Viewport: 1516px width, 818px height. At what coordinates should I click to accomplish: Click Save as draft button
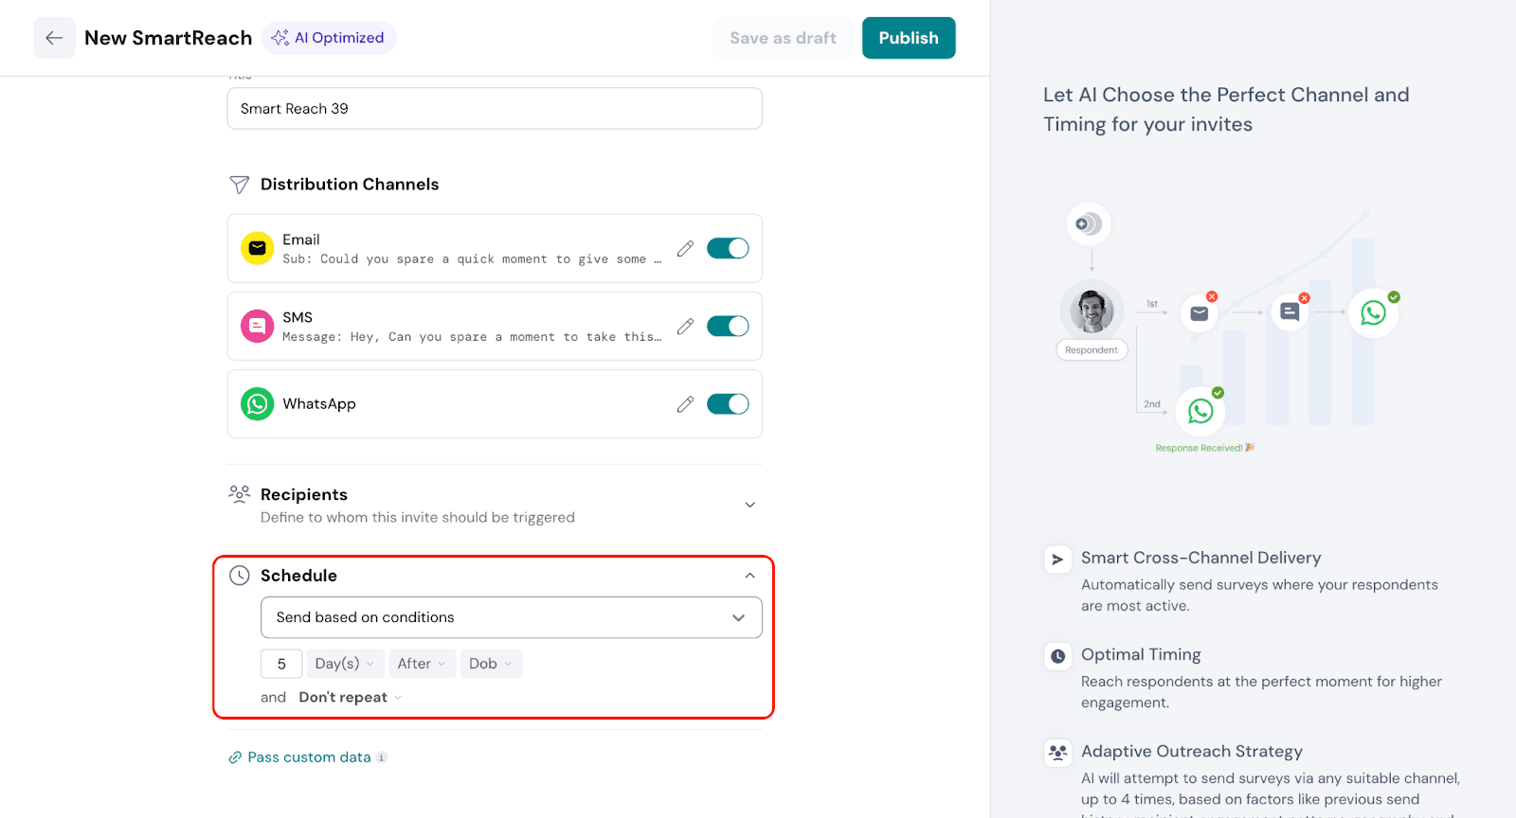tap(783, 38)
